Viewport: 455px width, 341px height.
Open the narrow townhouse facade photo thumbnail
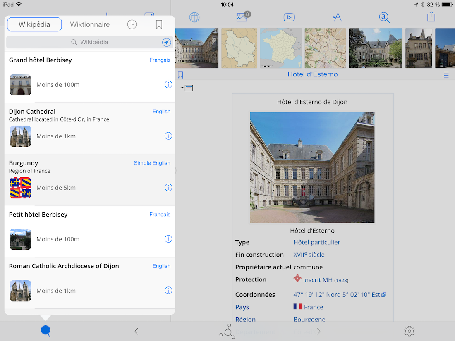pyautogui.click(x=419, y=48)
